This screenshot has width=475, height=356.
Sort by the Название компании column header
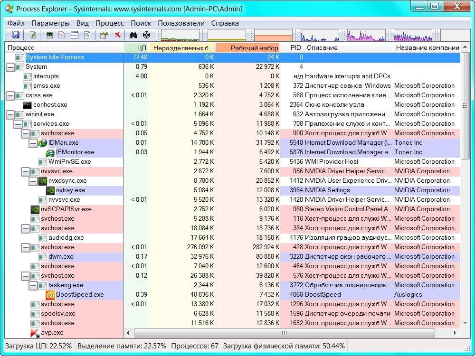tap(427, 48)
